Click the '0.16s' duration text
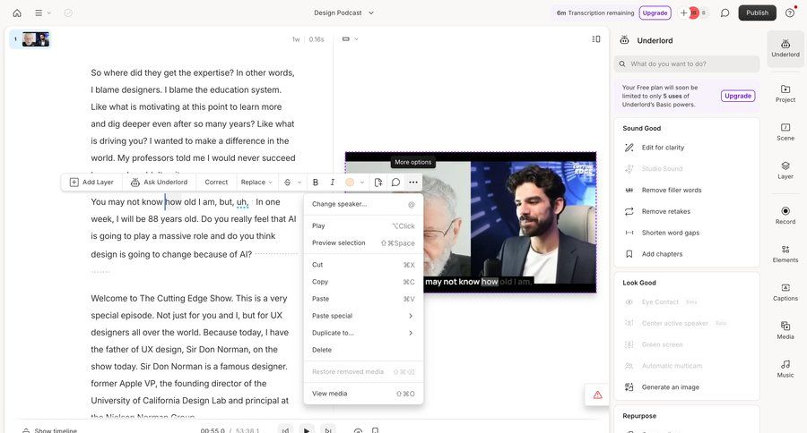Screen dimensions: 807x433 coord(317,39)
